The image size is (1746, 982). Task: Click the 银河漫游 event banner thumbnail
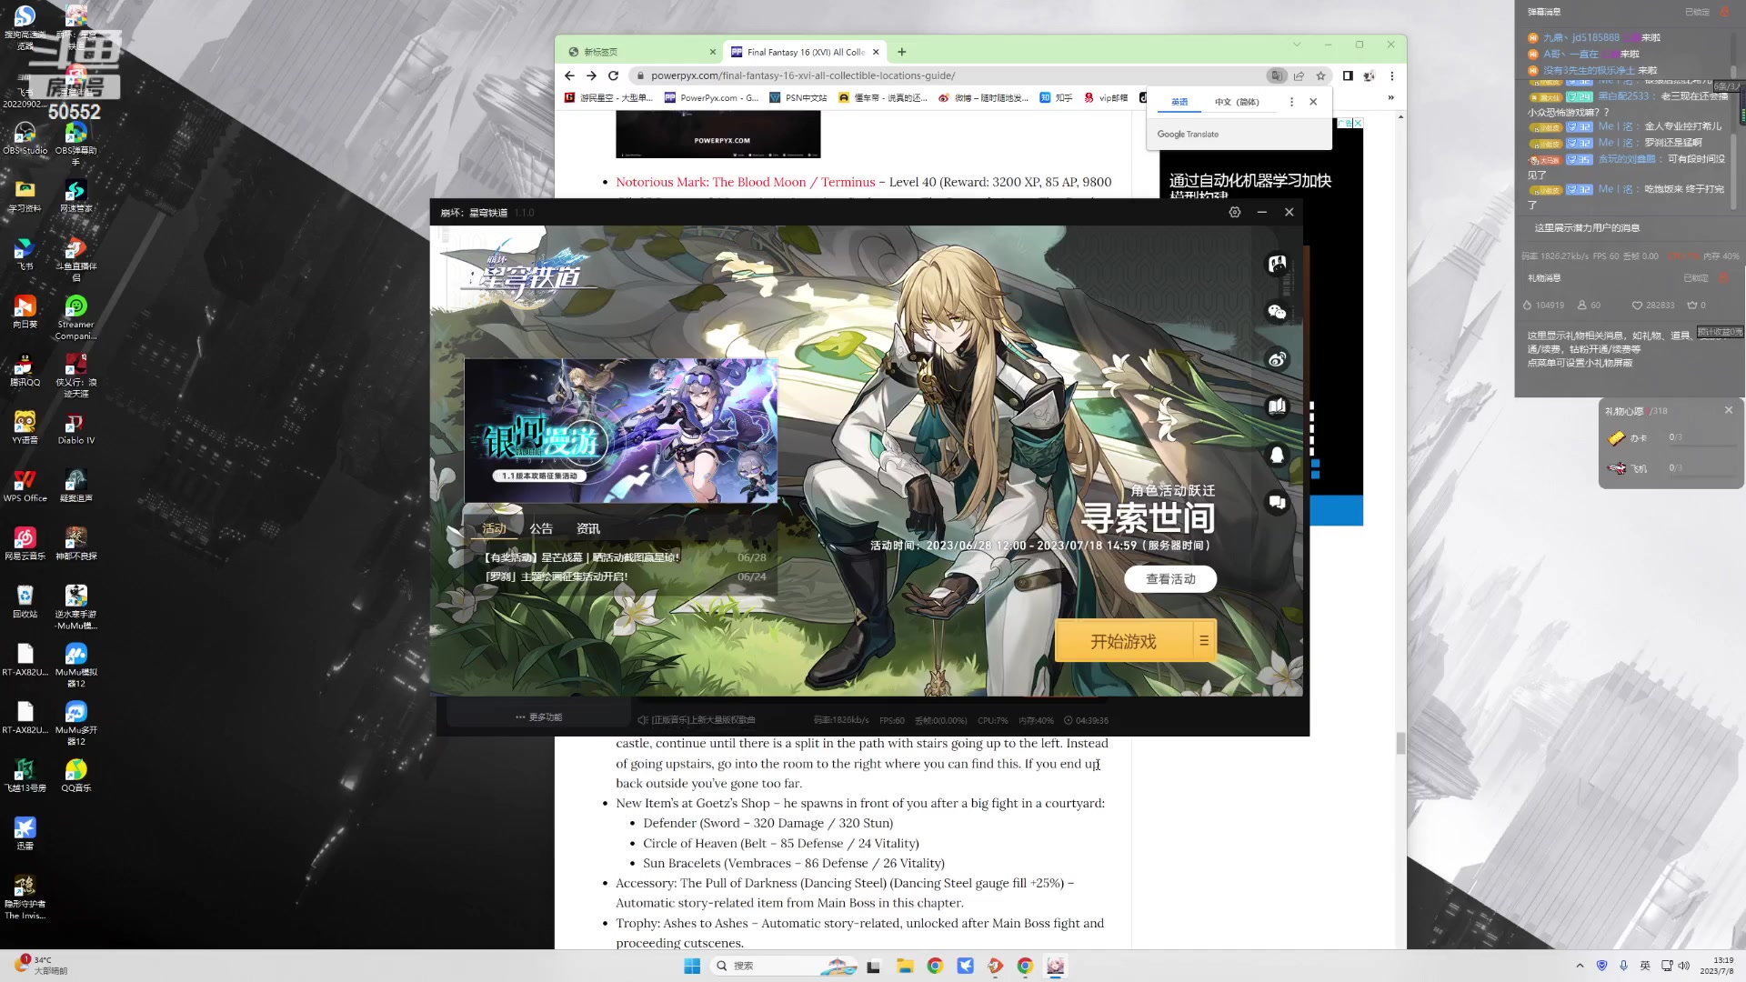point(621,431)
